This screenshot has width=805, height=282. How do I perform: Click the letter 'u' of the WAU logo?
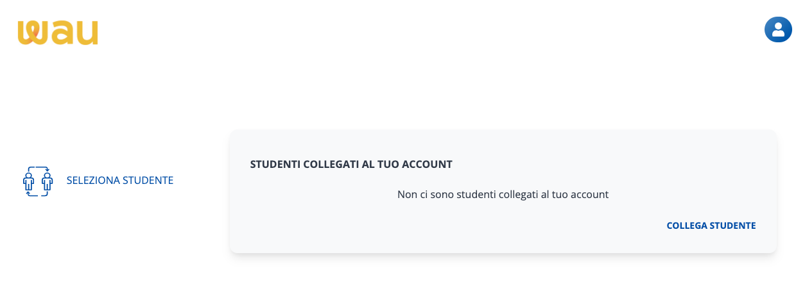click(87, 33)
